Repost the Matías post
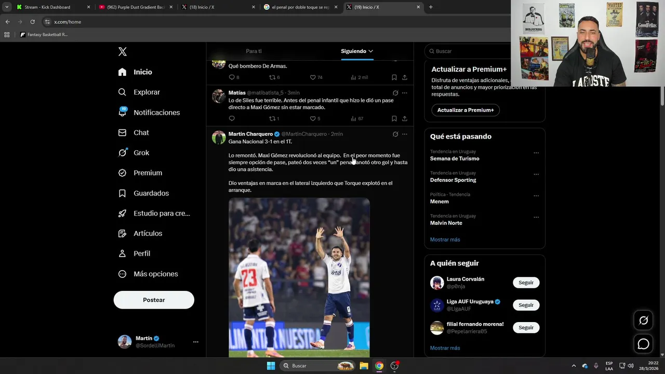 (x=274, y=118)
